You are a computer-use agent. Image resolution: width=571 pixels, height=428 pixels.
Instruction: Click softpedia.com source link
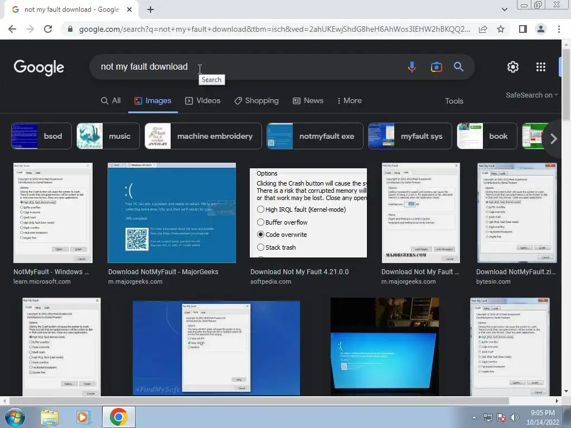click(x=270, y=281)
